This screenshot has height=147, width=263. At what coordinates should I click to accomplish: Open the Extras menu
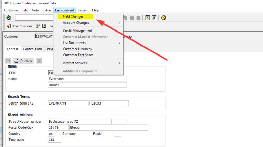pyautogui.click(x=47, y=10)
